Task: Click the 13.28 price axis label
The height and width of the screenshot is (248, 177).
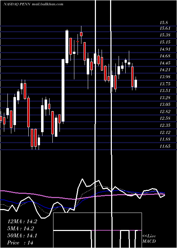Action: (165, 97)
